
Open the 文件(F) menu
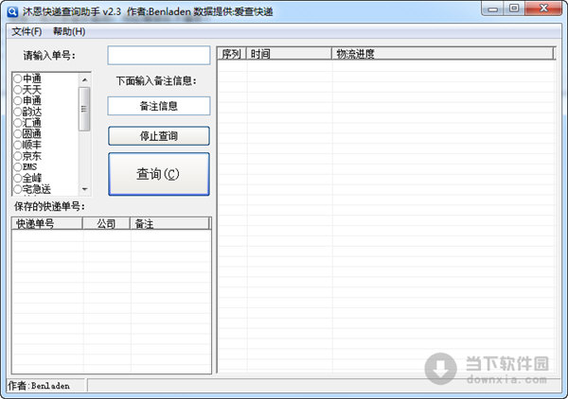(x=27, y=32)
